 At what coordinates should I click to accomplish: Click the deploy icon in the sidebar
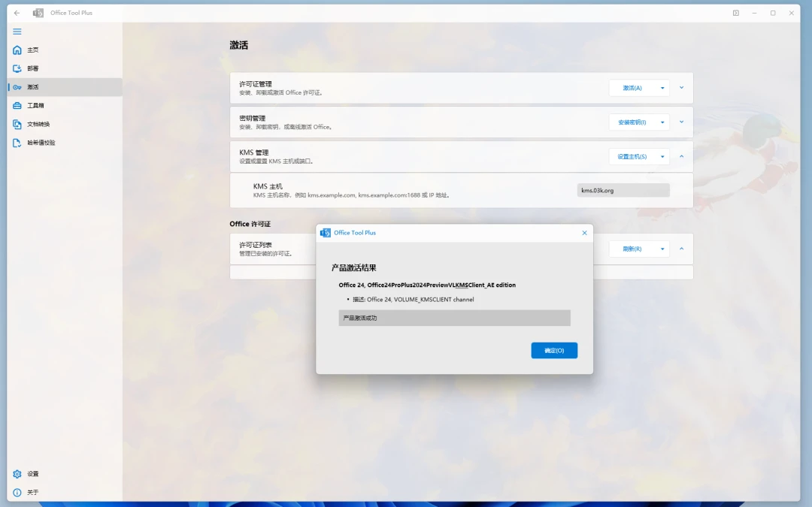[x=17, y=68]
